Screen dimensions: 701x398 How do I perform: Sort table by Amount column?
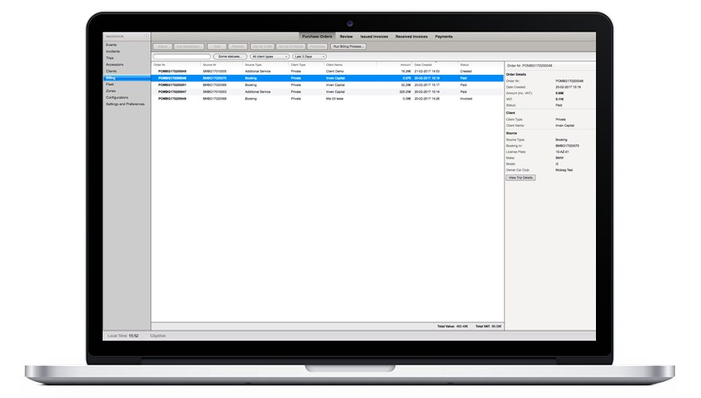coord(405,64)
